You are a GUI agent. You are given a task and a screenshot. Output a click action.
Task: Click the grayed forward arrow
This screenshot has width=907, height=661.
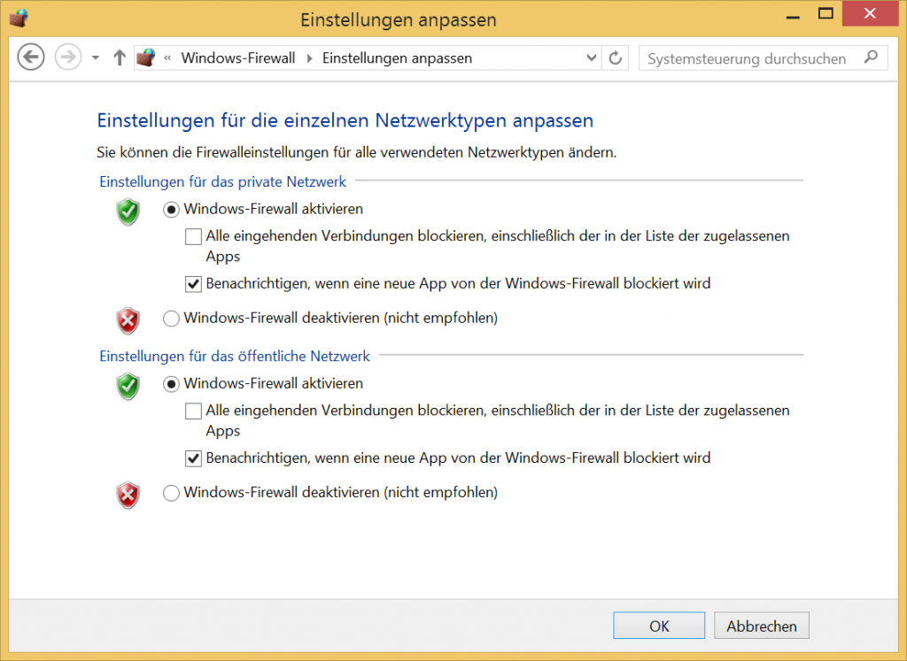(67, 57)
